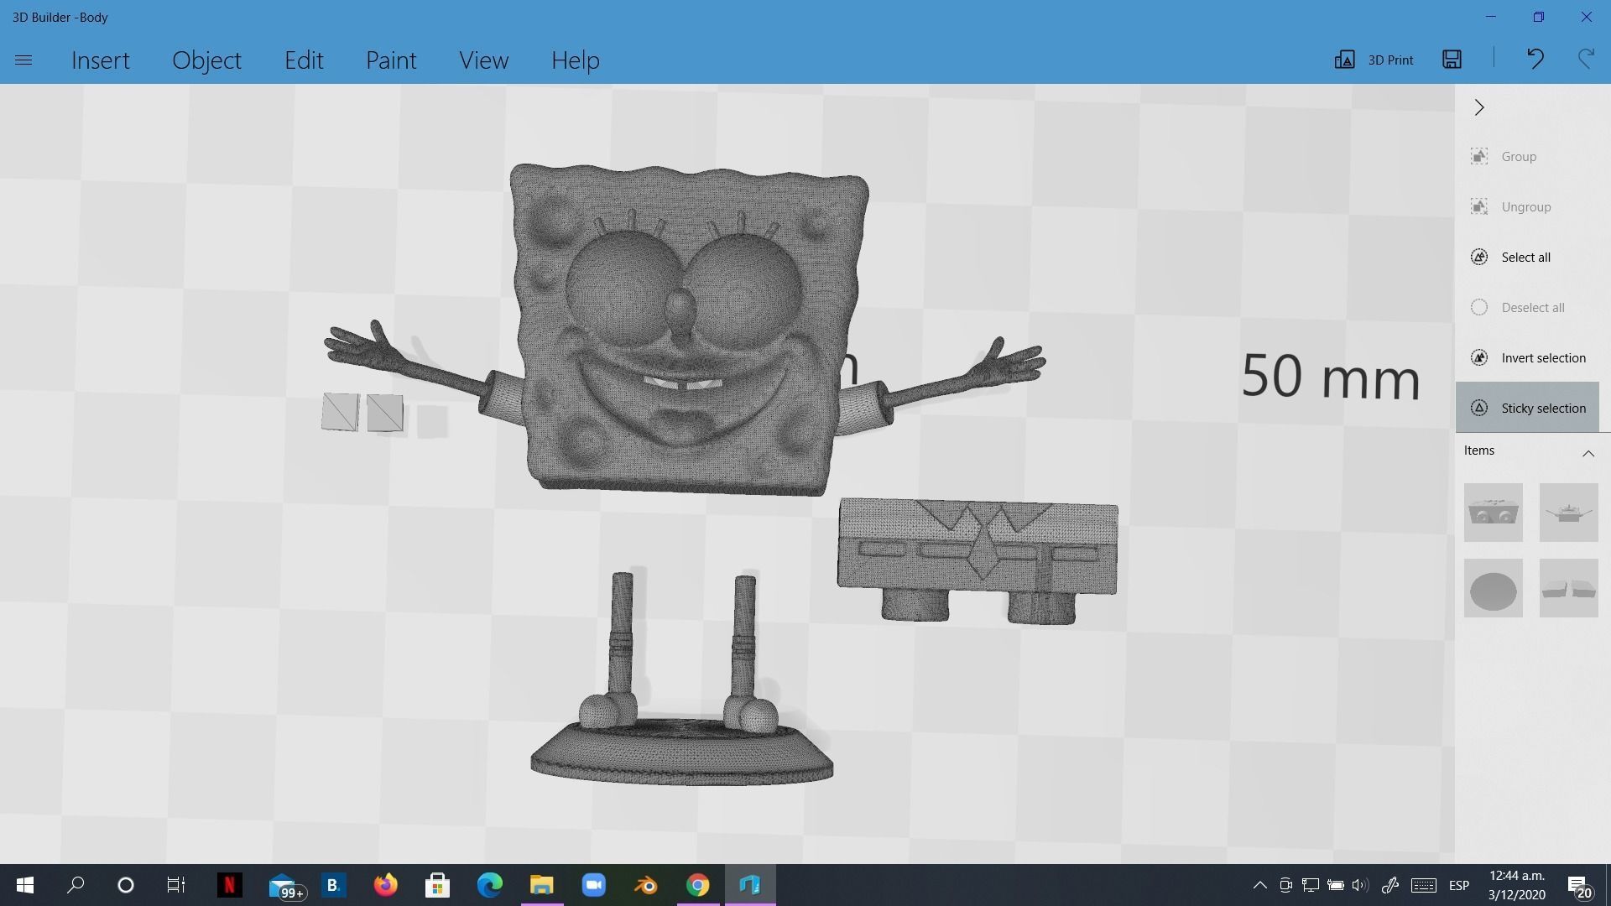Select the arms item thumbnail
The height and width of the screenshot is (906, 1611).
1569,513
